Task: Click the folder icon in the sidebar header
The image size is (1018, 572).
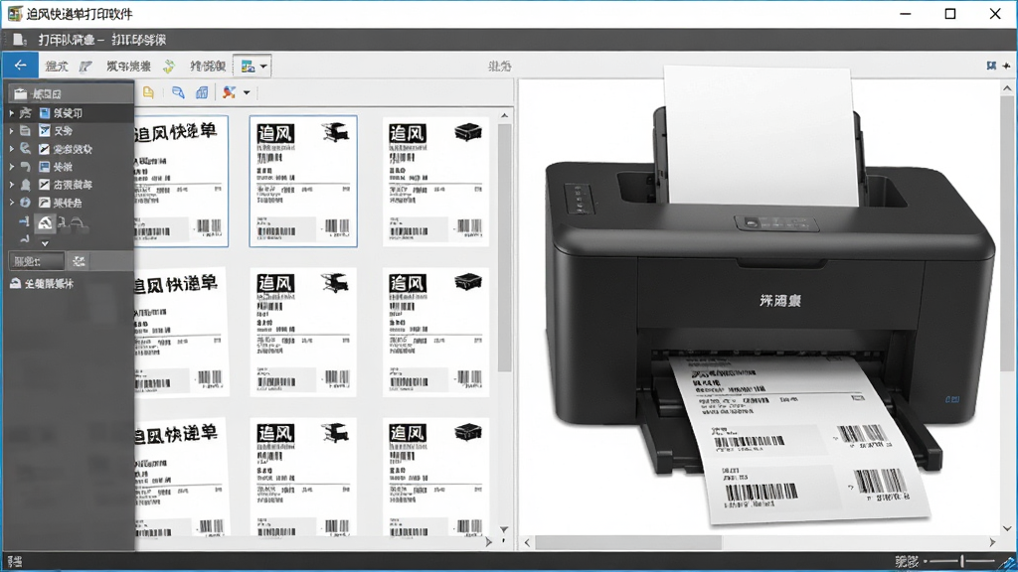Action: (x=21, y=94)
